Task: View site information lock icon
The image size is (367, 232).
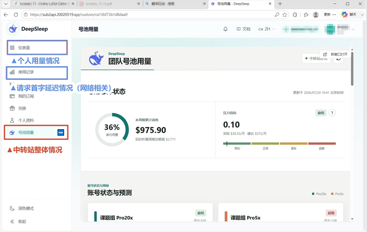Action: point(26,14)
